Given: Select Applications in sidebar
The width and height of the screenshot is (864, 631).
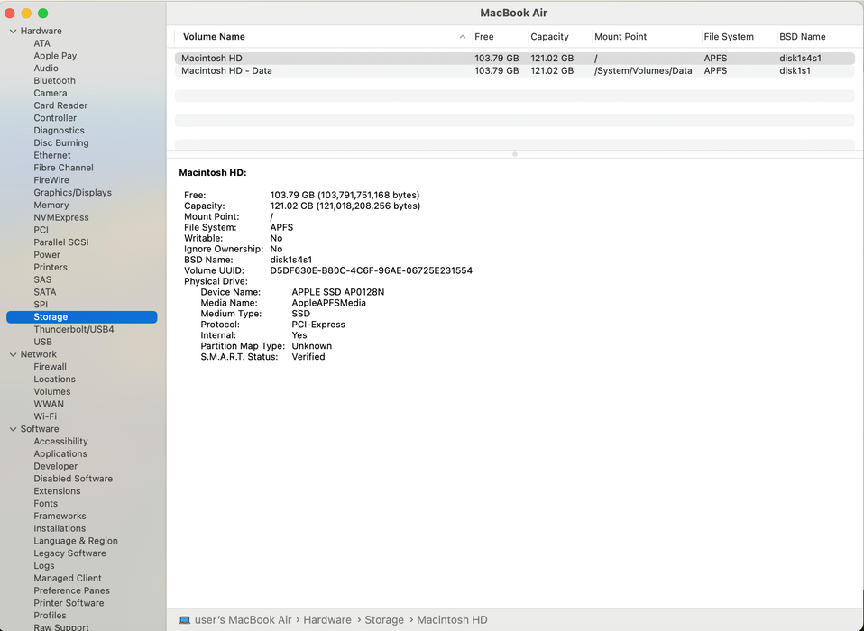Looking at the screenshot, I should coord(60,453).
